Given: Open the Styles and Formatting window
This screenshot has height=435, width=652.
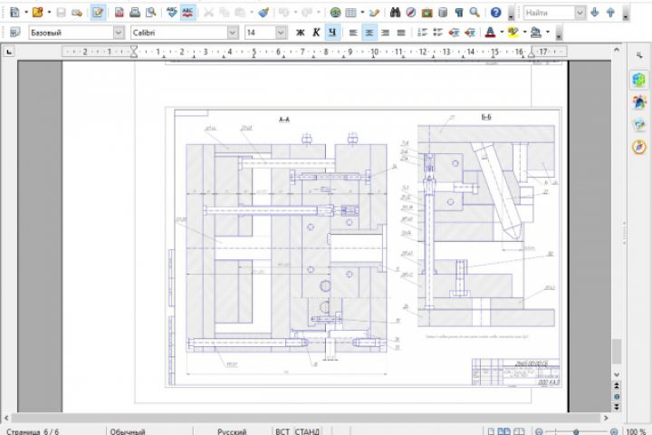Looking at the screenshot, I should (15, 32).
